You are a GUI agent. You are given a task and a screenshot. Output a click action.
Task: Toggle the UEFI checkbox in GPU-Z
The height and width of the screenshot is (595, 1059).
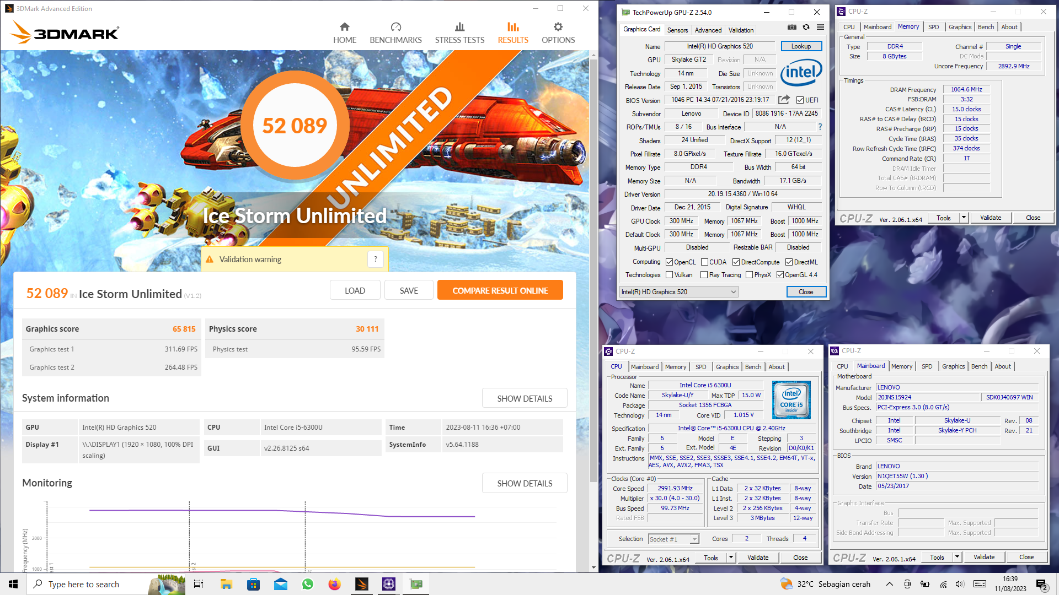click(800, 100)
